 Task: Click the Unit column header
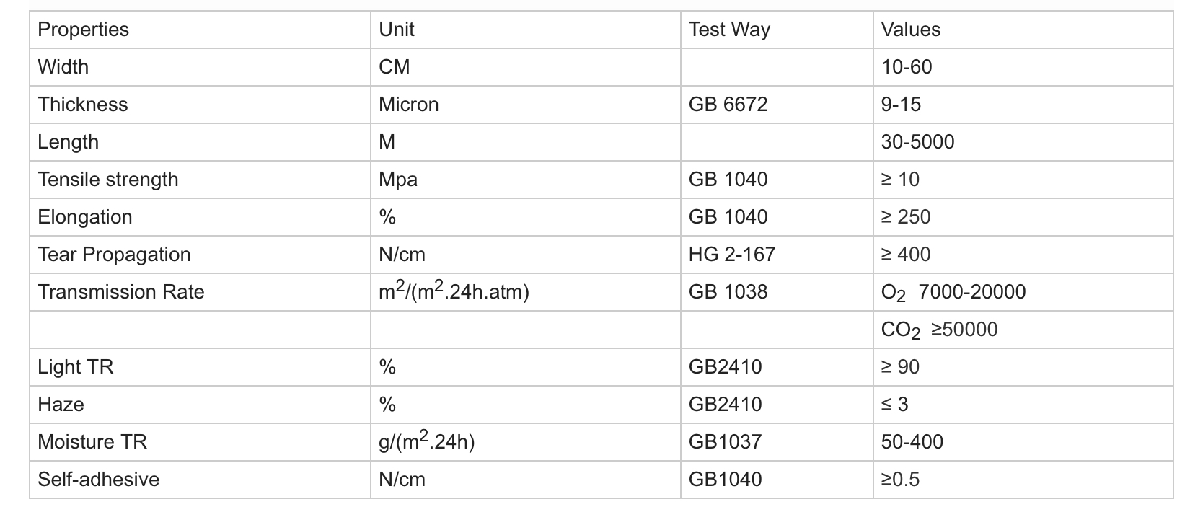point(396,30)
